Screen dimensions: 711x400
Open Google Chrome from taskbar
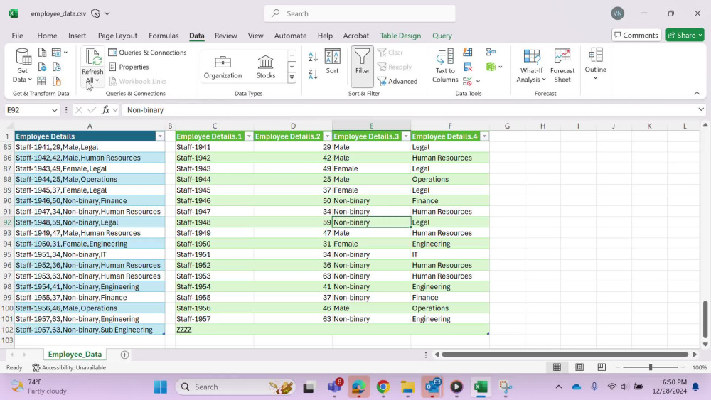click(x=383, y=387)
